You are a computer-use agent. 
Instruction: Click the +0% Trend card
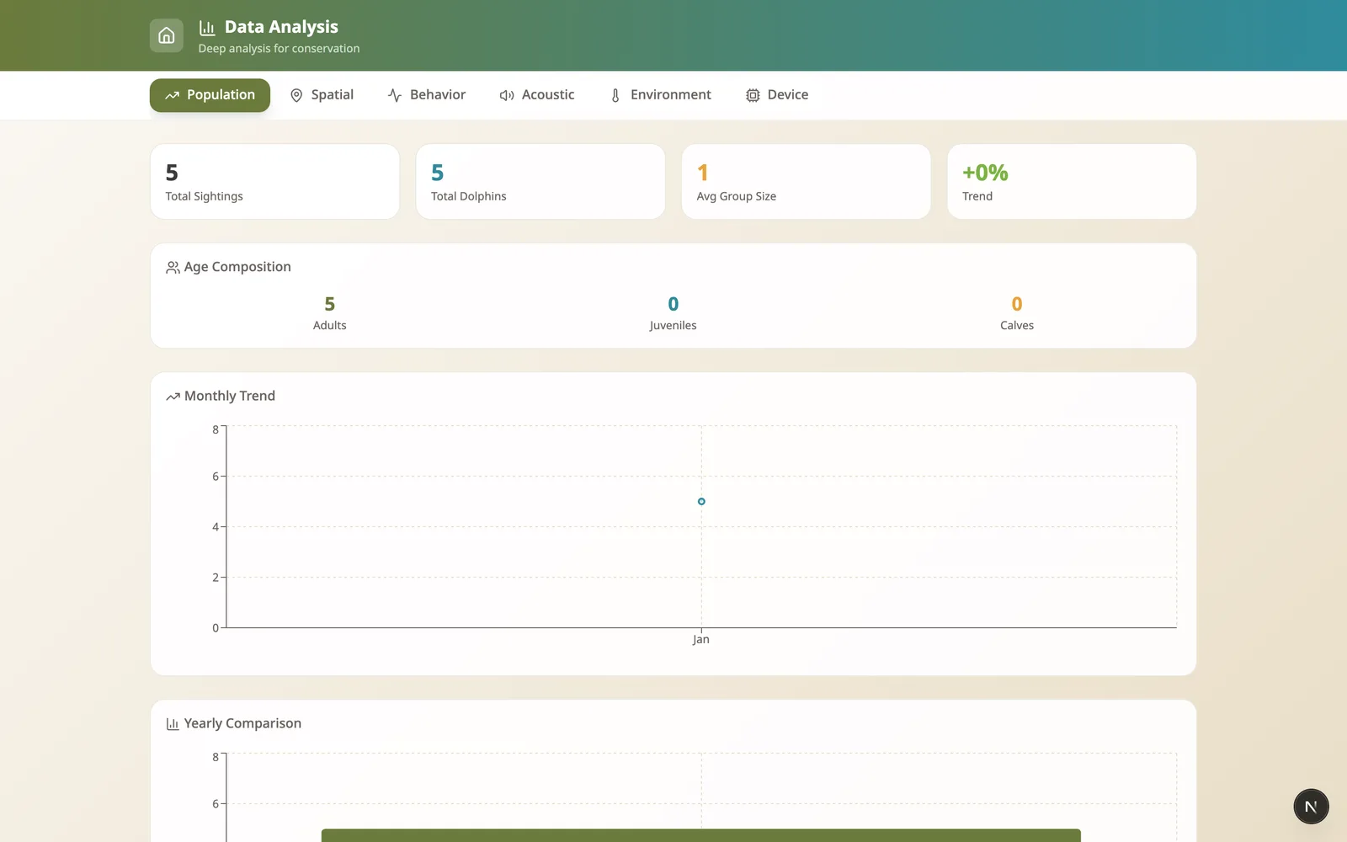tap(1072, 182)
